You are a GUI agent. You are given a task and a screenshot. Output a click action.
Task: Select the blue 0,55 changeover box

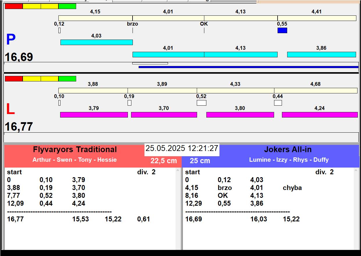(282, 30)
